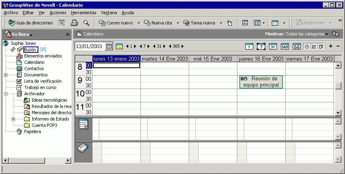Image resolution: width=345 pixels, height=174 pixels.
Task: Click the magnifying glass search icon
Action: tap(86, 23)
